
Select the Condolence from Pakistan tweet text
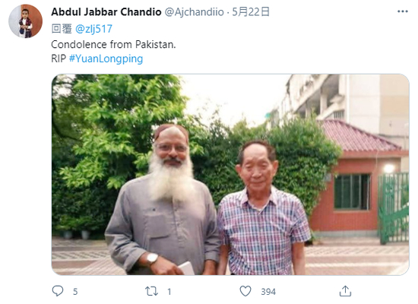click(113, 44)
